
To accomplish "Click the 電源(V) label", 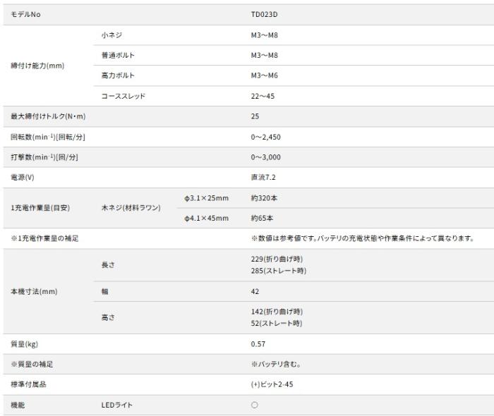I will tap(23, 177).
